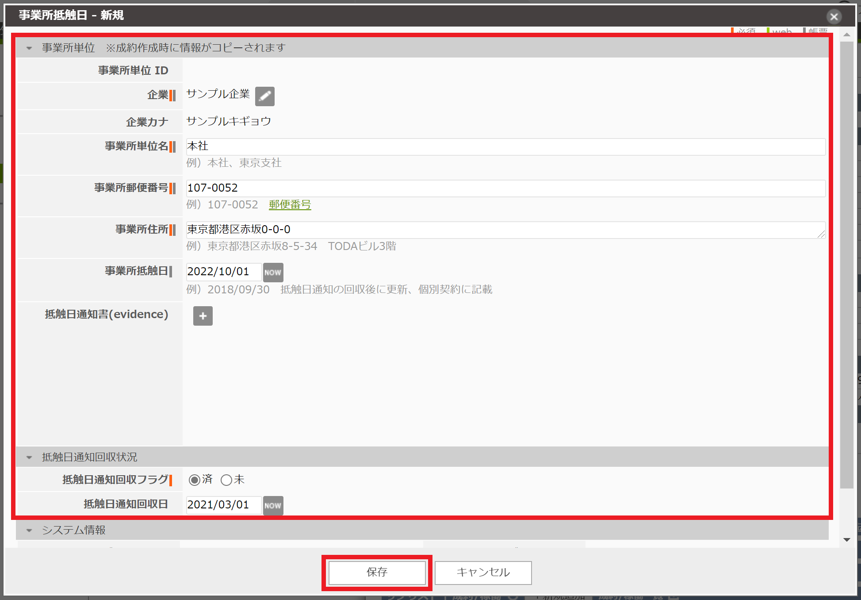Collapse the 事業所単位 section
Screen dimensions: 861x600
click(x=29, y=48)
